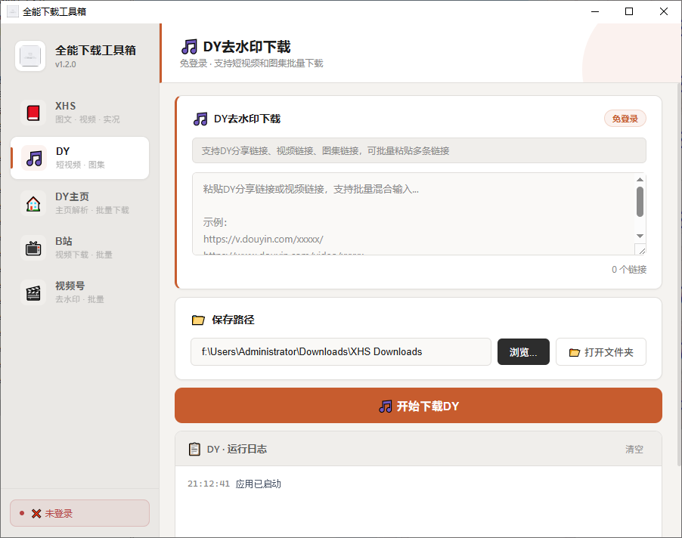Click the app logo beside 全能下载工具箱
Viewport: 682px width, 538px height.
pyautogui.click(x=30, y=56)
